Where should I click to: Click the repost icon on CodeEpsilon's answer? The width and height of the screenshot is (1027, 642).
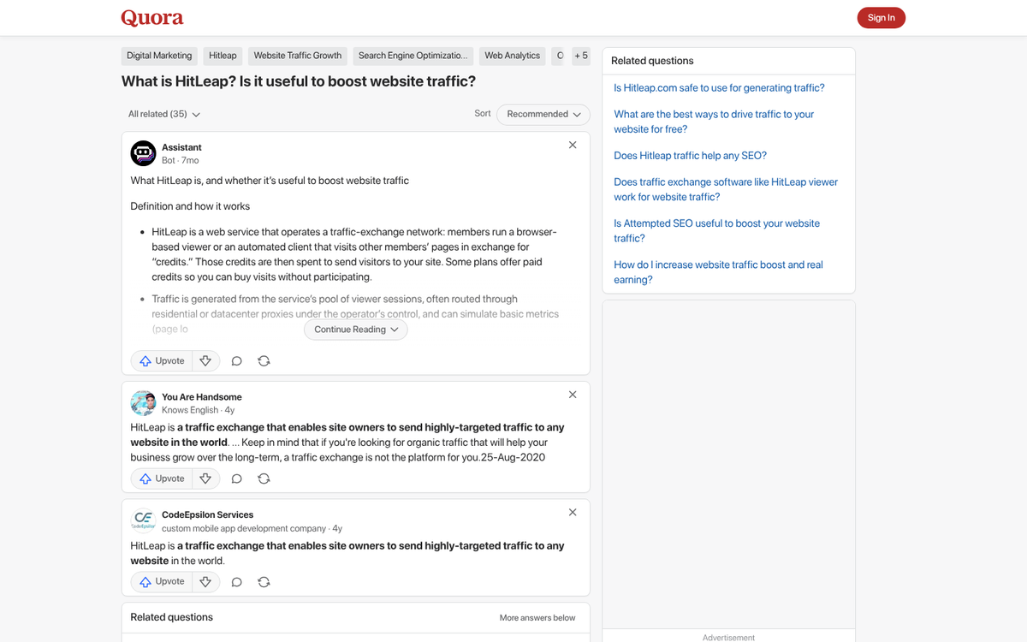click(264, 581)
